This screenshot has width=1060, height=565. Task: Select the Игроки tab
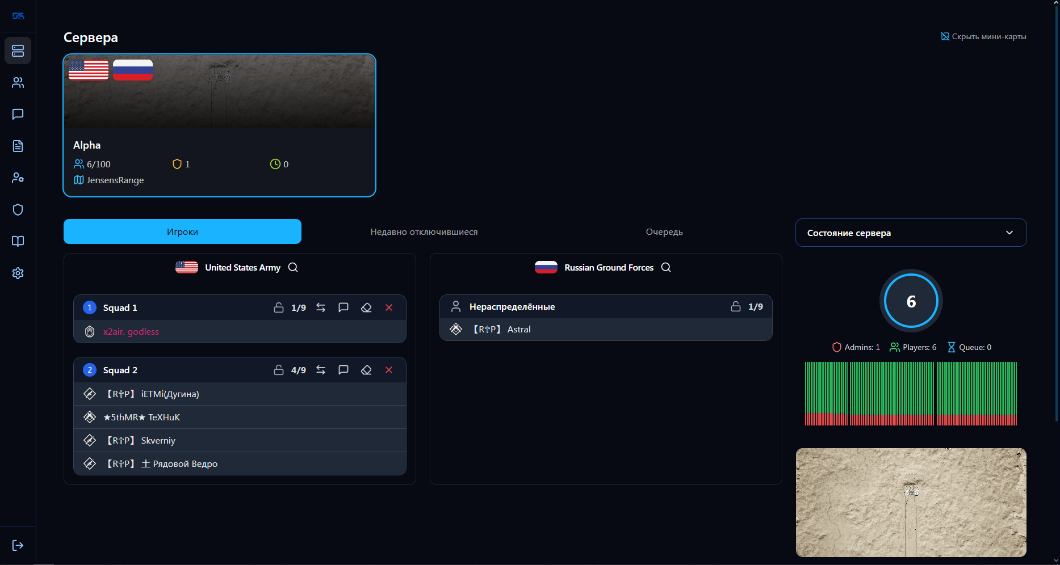[182, 231]
